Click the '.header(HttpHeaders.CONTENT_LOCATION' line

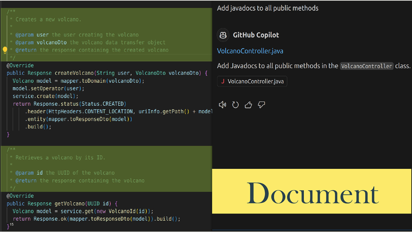point(118,112)
